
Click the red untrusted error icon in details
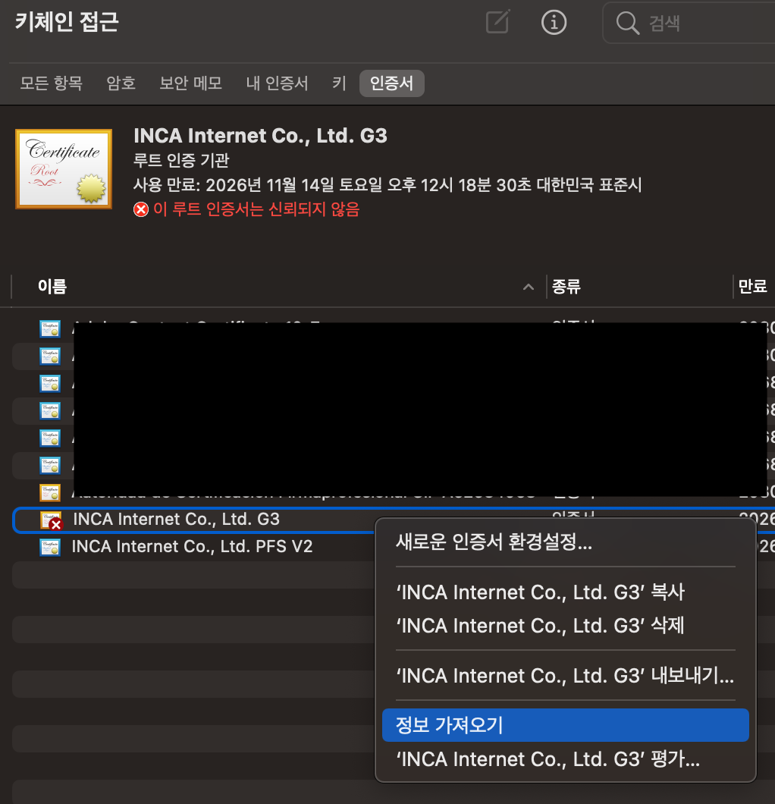[141, 209]
